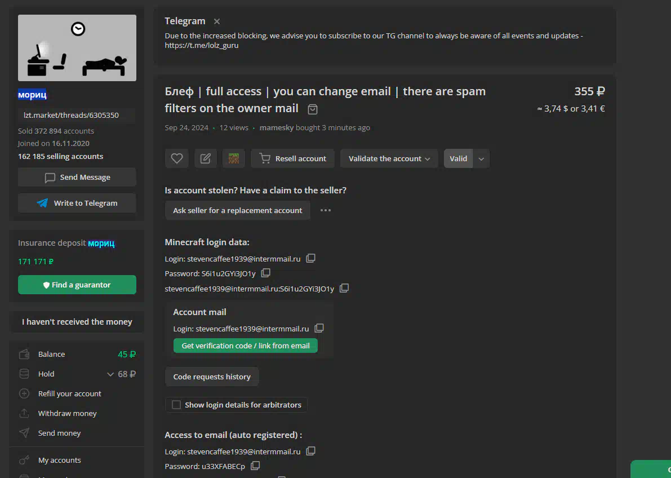Image resolution: width=671 pixels, height=478 pixels.
Task: Click Find a guarantor button
Action: click(x=77, y=285)
